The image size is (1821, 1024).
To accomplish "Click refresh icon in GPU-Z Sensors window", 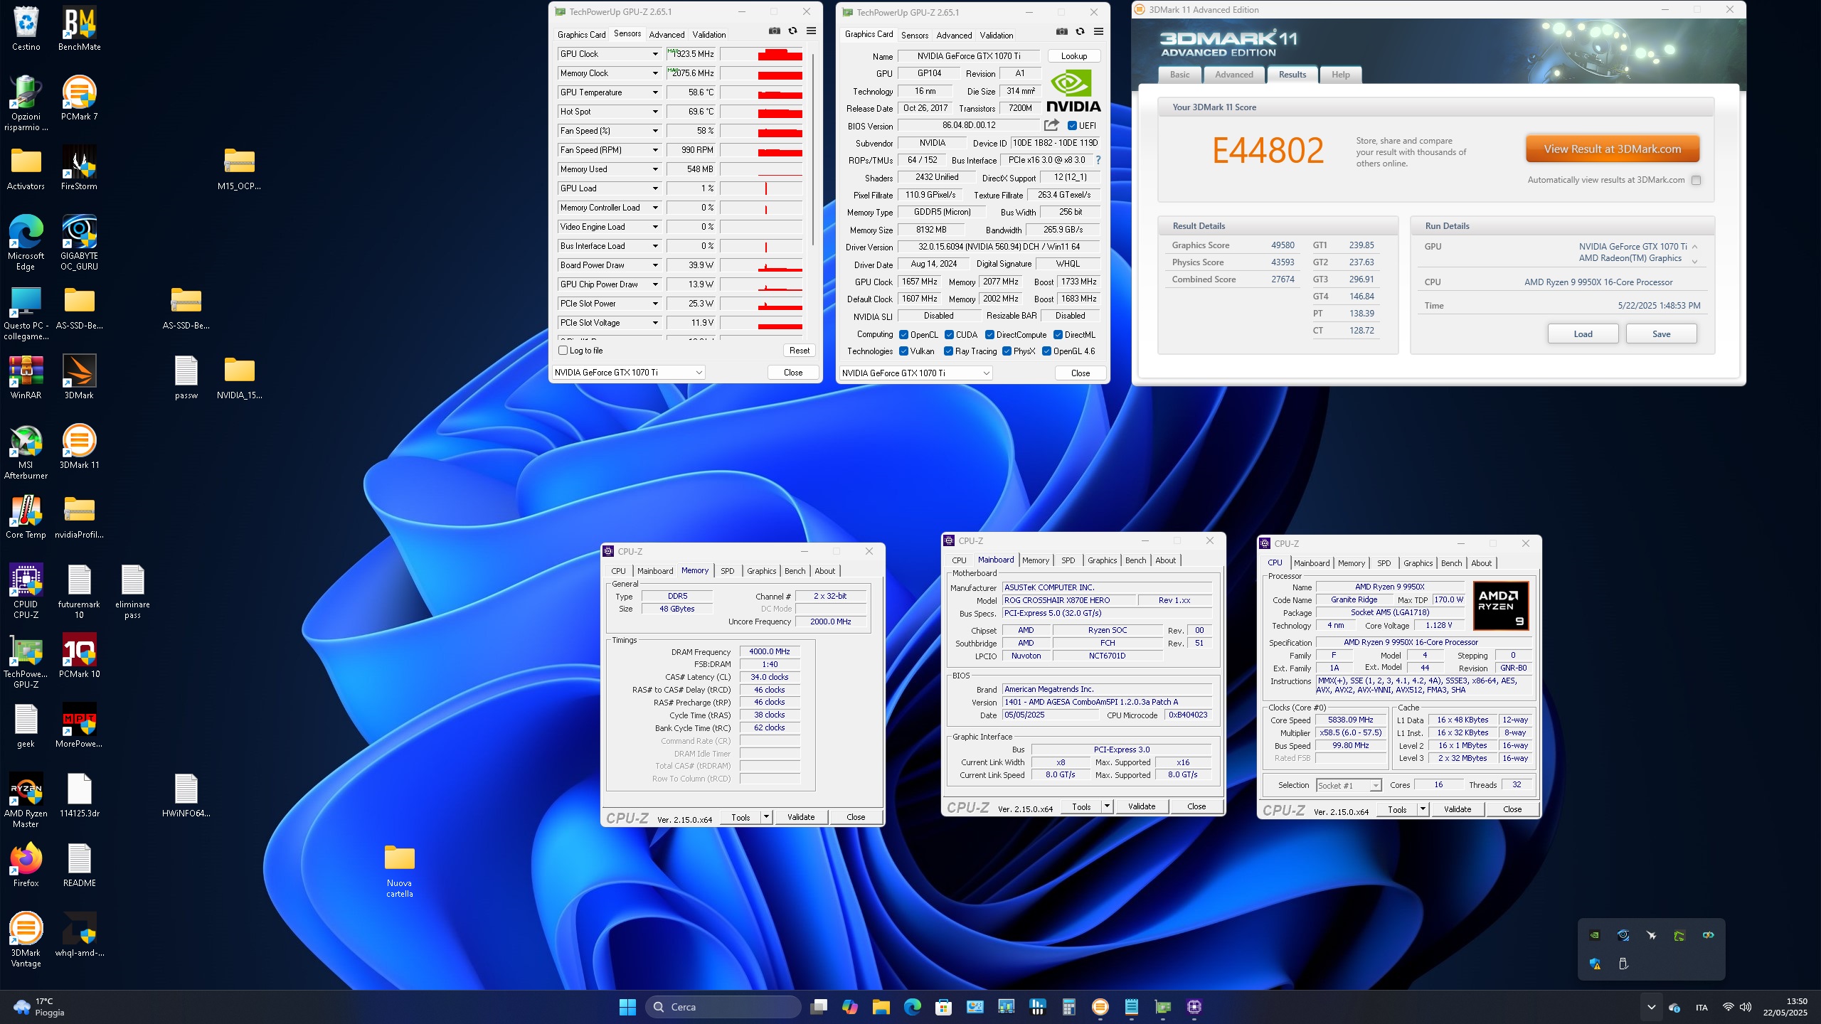I will (x=792, y=31).
